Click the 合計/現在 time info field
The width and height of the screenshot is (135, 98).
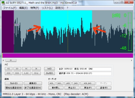pos(85,69)
